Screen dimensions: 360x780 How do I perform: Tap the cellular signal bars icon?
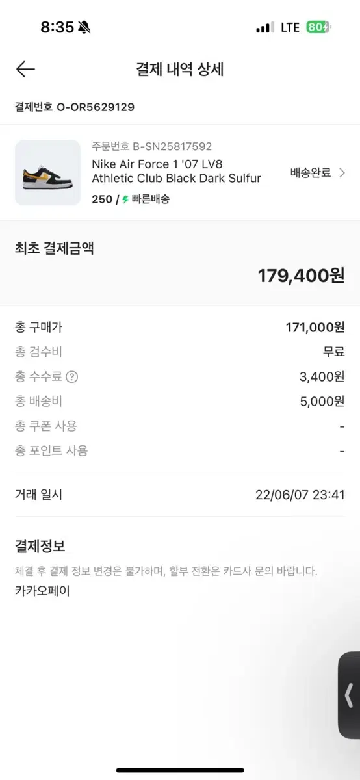tap(264, 28)
